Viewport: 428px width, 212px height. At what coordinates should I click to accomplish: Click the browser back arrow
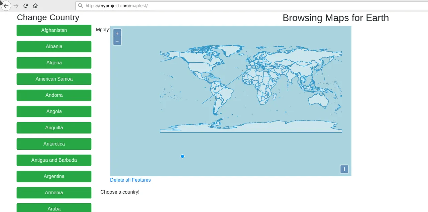[x=6, y=6]
